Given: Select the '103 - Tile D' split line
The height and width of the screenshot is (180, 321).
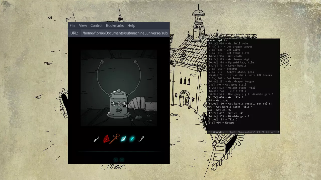Looking at the screenshot, I should (222, 119).
